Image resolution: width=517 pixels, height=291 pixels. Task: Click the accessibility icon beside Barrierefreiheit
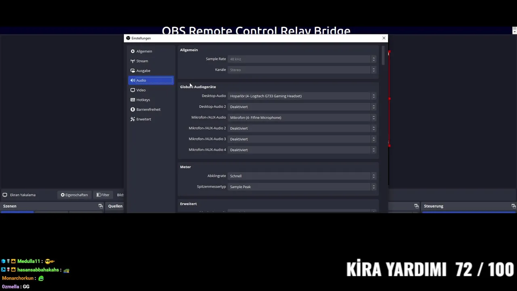(132, 110)
